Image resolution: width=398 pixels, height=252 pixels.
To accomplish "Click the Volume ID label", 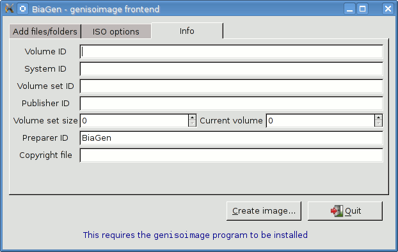I will point(45,52).
